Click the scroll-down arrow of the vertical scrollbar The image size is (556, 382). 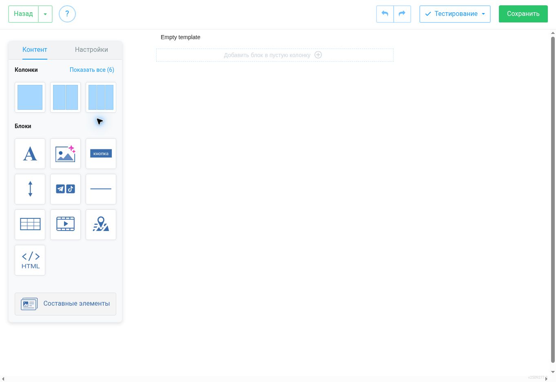click(553, 372)
